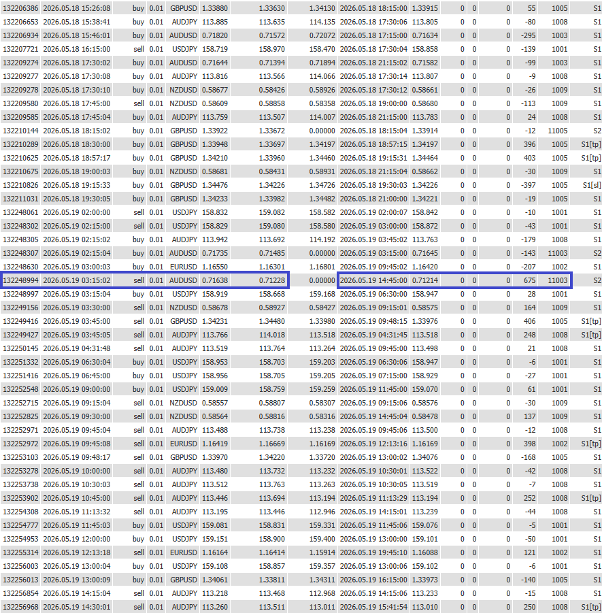Select profit value 406
This screenshot has width=602, height=613.
530,321
